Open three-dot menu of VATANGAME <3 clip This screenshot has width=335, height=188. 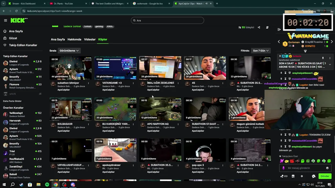[x=133, y=83]
